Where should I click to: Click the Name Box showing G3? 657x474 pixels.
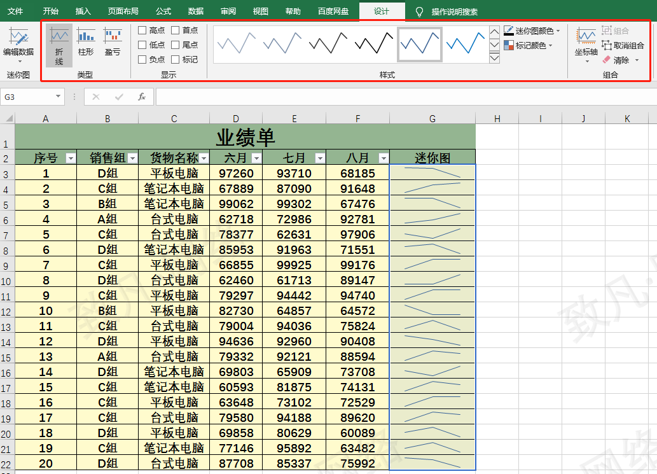coord(27,97)
